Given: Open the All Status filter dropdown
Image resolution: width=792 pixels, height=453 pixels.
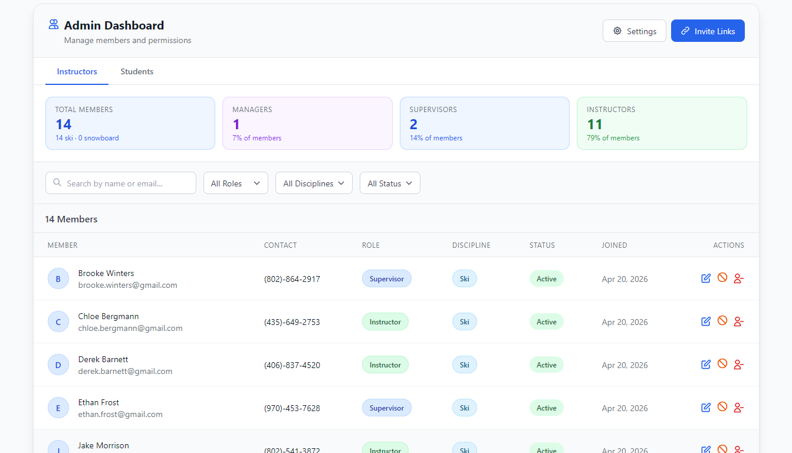Looking at the screenshot, I should coord(390,183).
